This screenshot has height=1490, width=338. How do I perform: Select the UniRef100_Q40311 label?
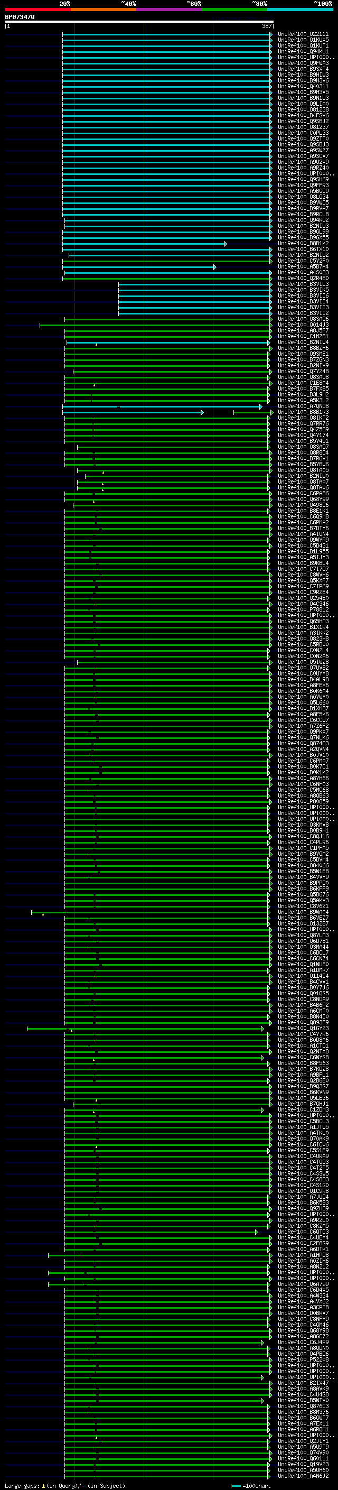click(x=303, y=87)
